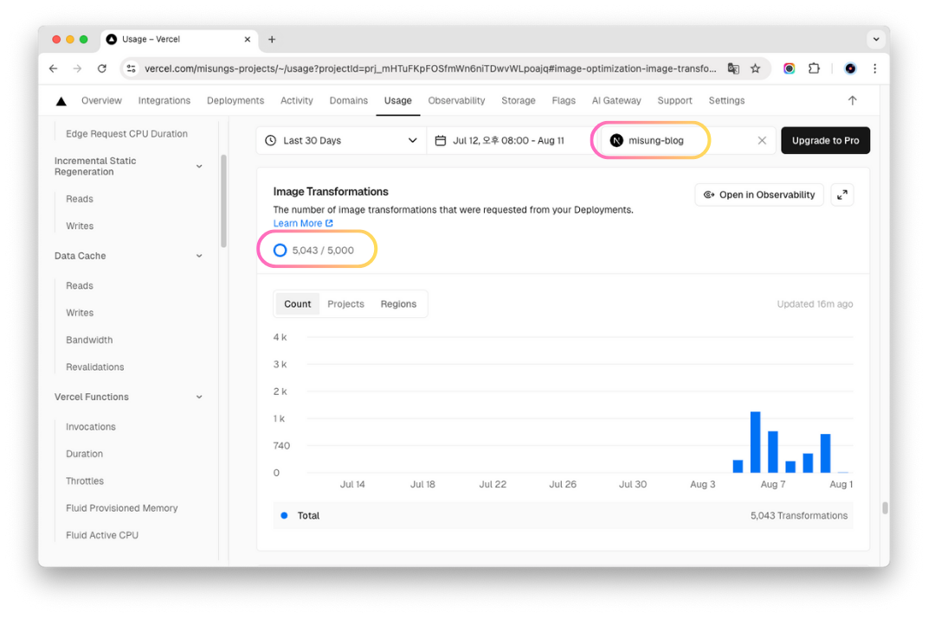
Task: Switch chart to Count view
Action: [x=297, y=304]
